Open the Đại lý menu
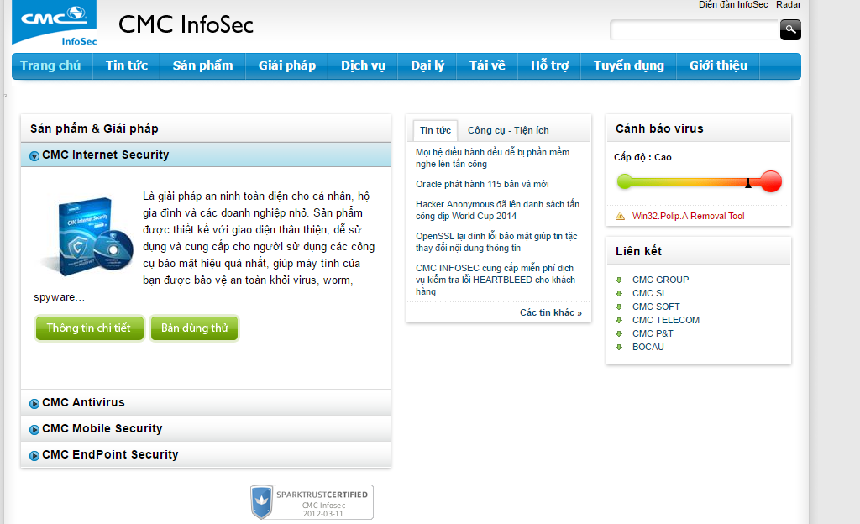 coord(427,65)
